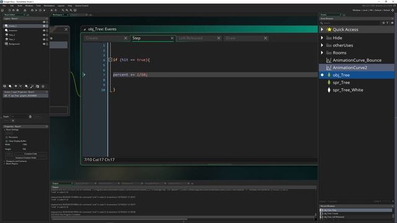Viewport: 397px width, 223px height.
Task: Run the game with play icon
Action: (x=36, y=10)
